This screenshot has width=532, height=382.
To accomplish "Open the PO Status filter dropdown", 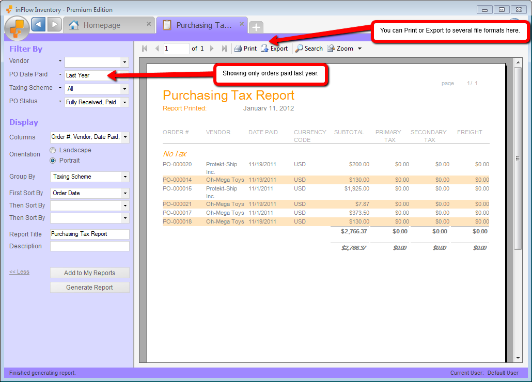I will coord(124,102).
